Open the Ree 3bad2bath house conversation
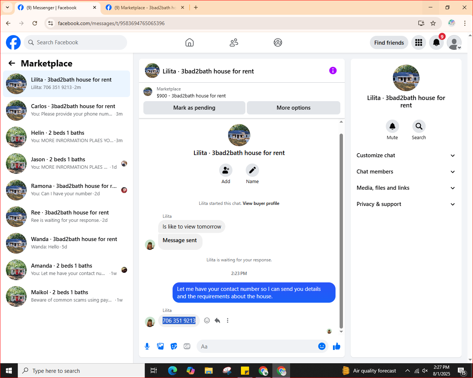Viewport: 473px width, 378px height. coord(67,217)
